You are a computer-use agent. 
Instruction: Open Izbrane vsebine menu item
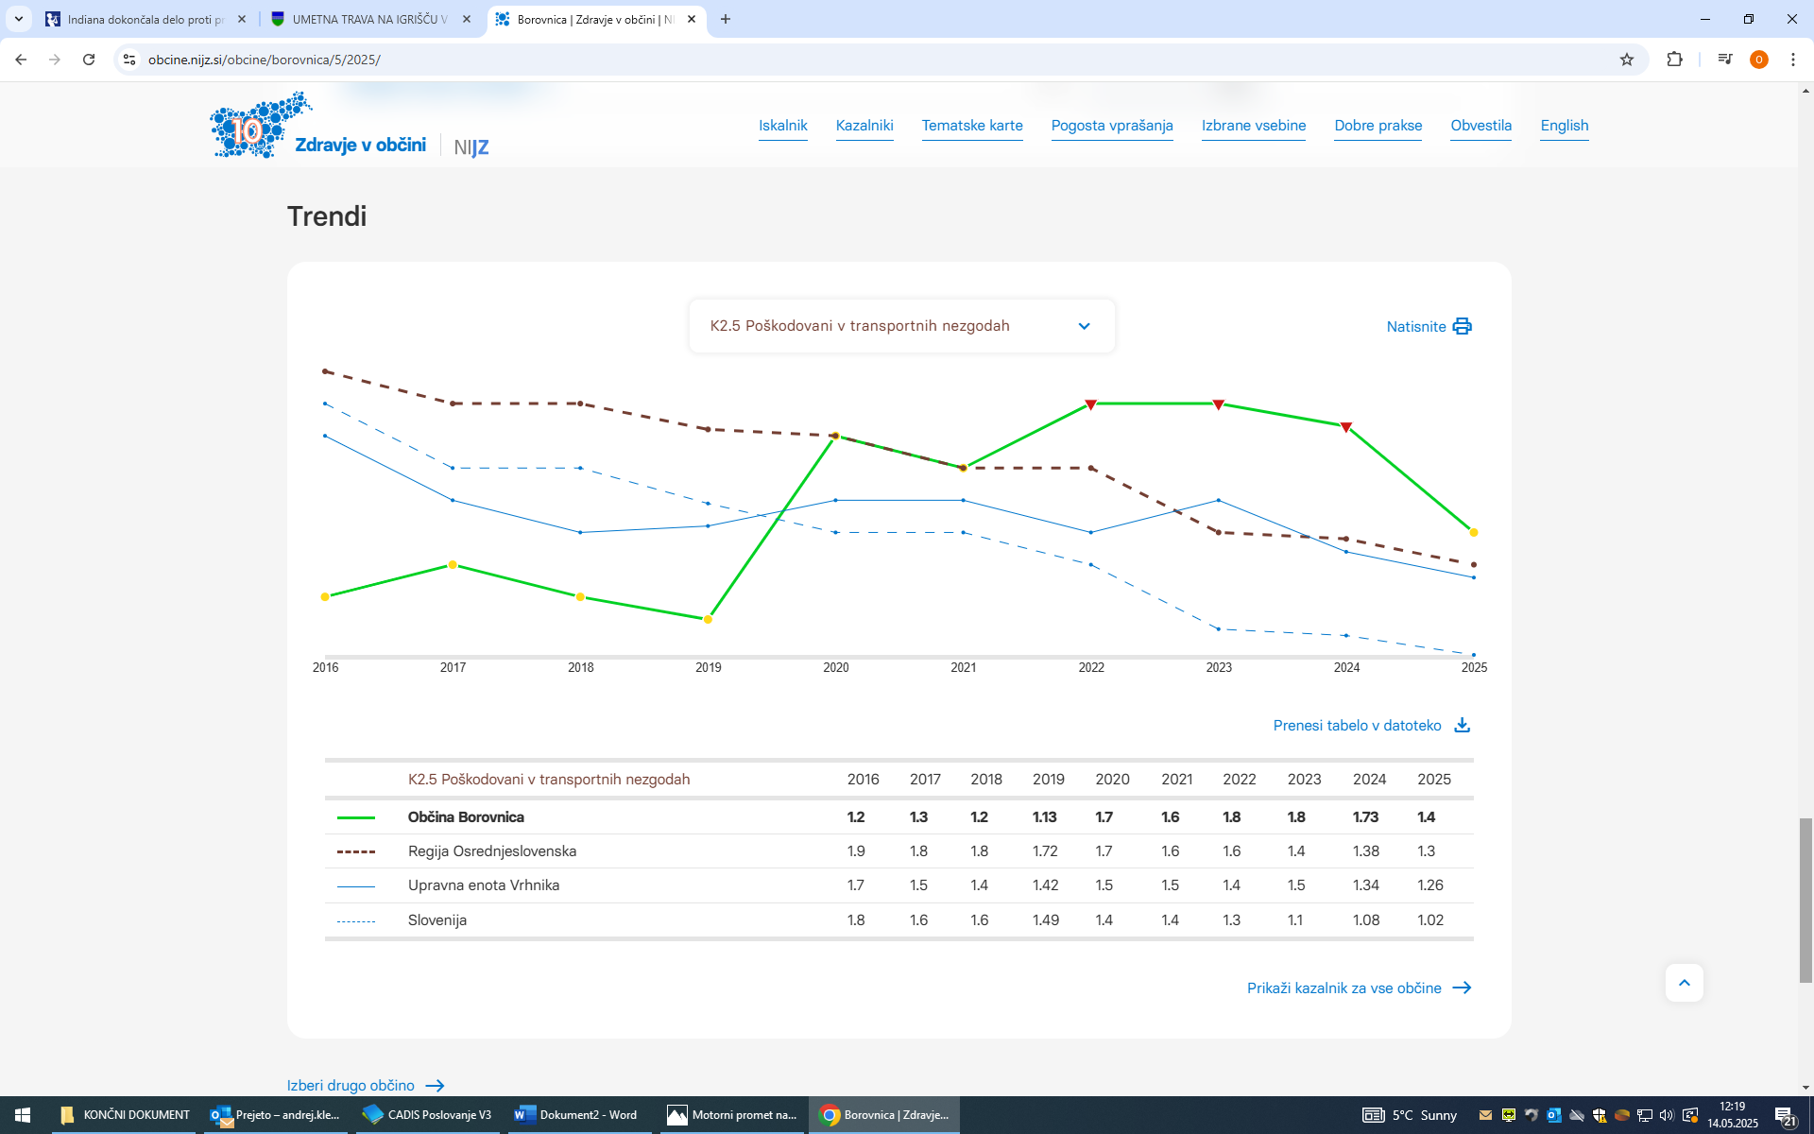pos(1254,126)
